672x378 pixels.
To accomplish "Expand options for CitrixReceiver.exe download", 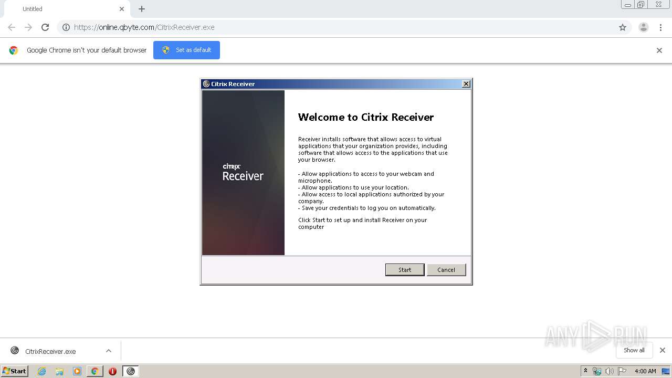I will 109,351.
